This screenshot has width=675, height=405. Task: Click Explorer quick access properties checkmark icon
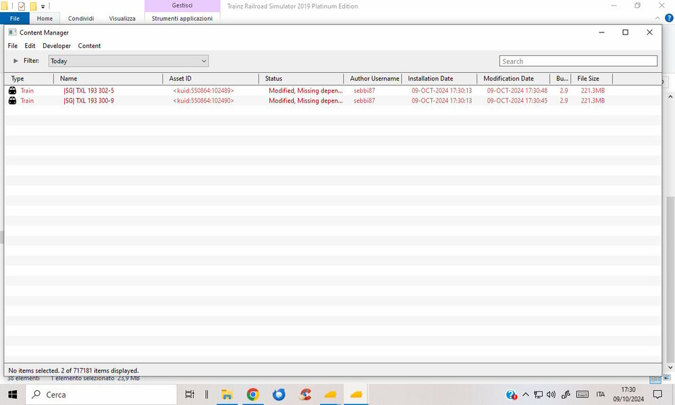(22, 7)
